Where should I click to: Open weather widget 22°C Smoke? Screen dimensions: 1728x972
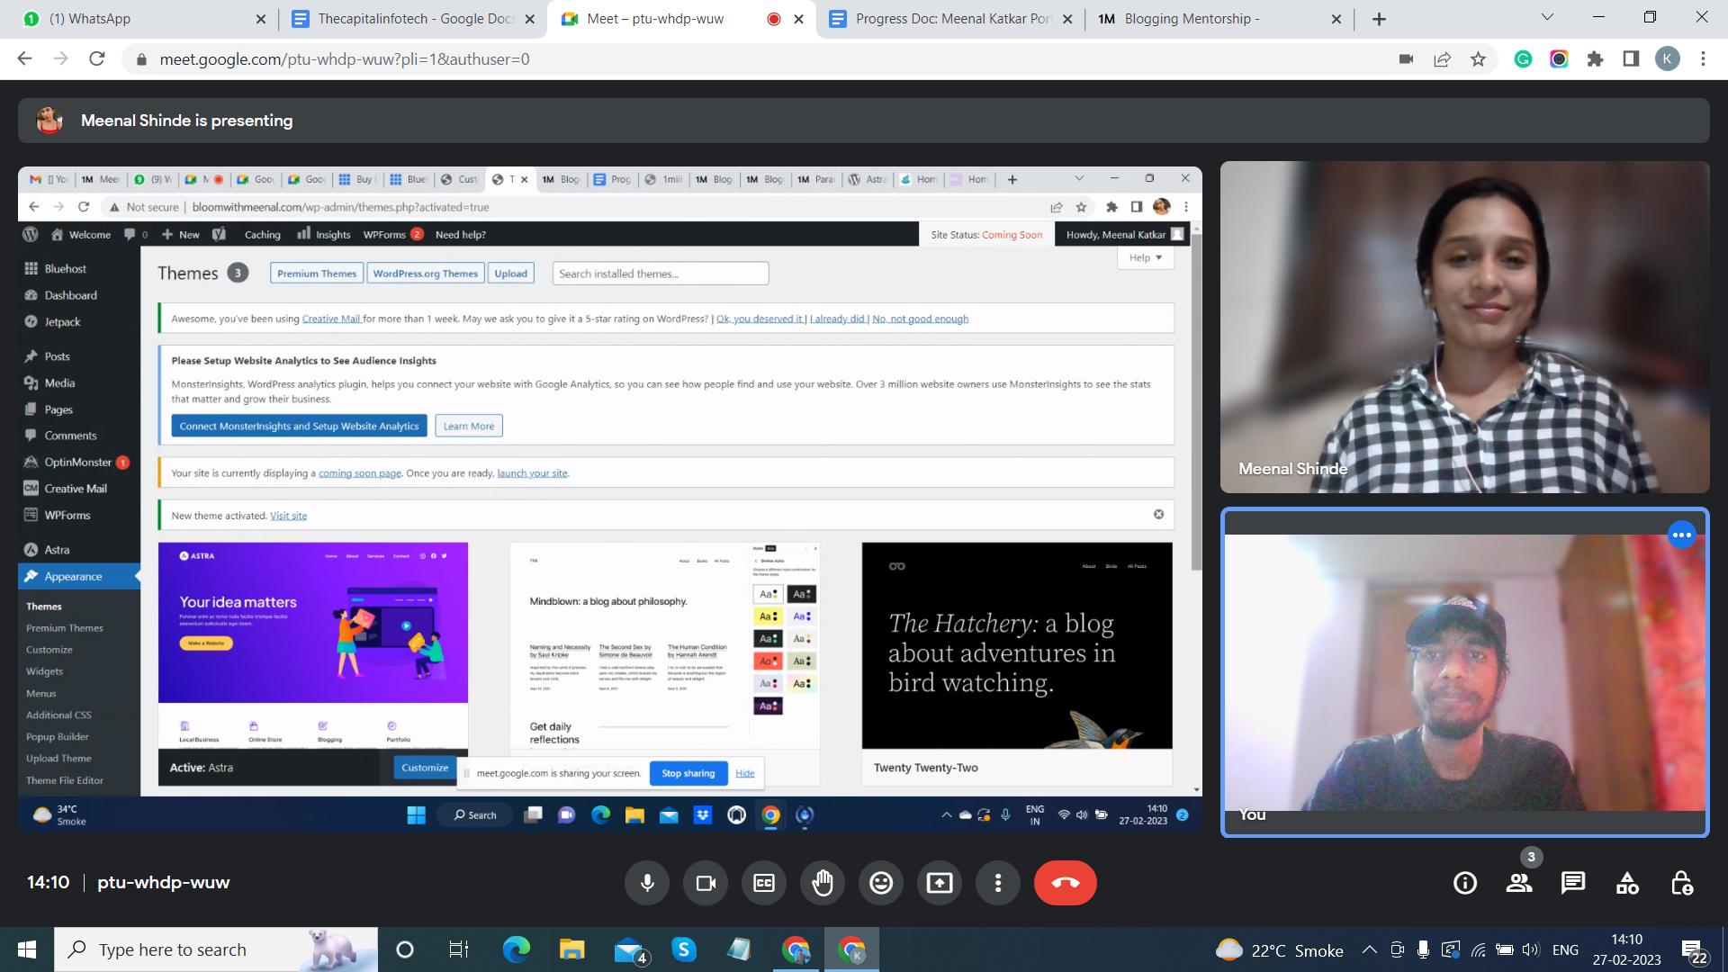pos(1279,950)
